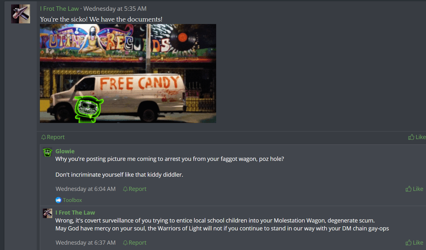This screenshot has height=250, width=426.
Task: Report Glowie's comment
Action: point(135,189)
